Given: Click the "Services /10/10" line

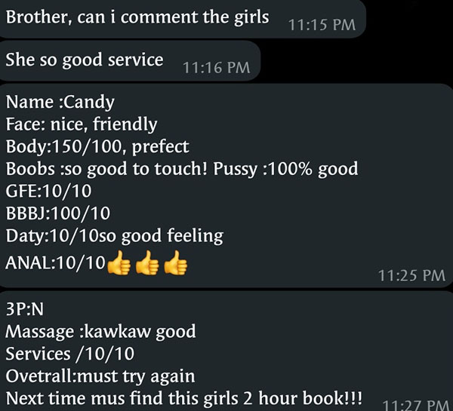Looking at the screenshot, I should [x=70, y=354].
